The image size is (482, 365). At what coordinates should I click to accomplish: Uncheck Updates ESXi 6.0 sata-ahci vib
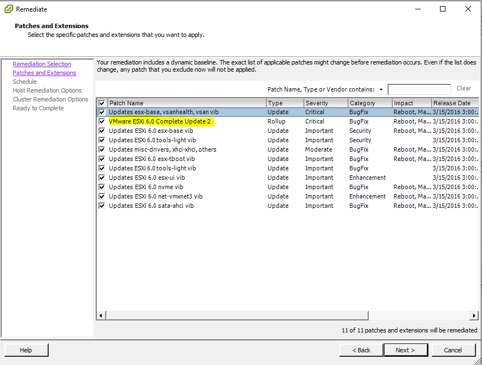tap(102, 206)
